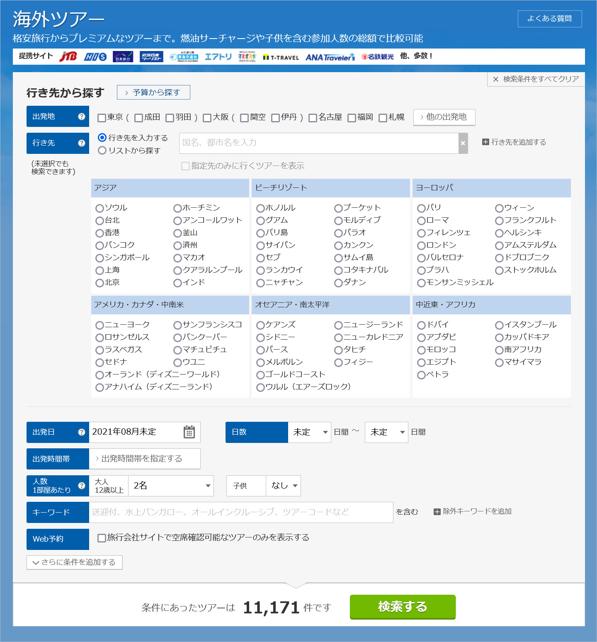This screenshot has width=597, height=642.
Task: Click plus icon for 除外キーワードを追加
Action: click(x=437, y=512)
